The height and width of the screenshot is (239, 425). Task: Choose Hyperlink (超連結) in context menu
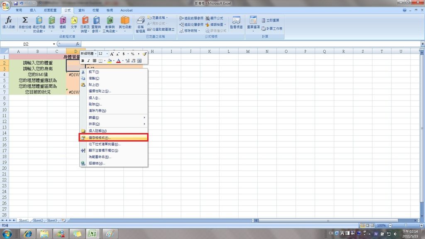114,163
